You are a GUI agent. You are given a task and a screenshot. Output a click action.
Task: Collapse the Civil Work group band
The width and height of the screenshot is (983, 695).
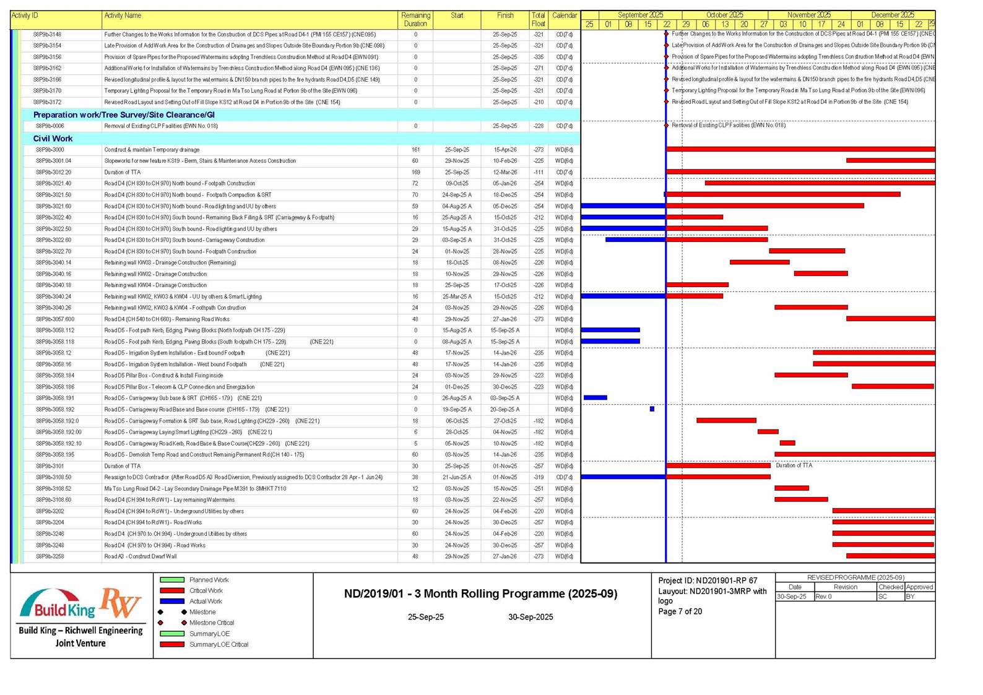[x=53, y=139]
